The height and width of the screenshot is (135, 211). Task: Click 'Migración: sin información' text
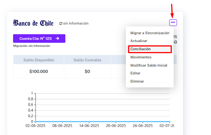(x=32, y=46)
